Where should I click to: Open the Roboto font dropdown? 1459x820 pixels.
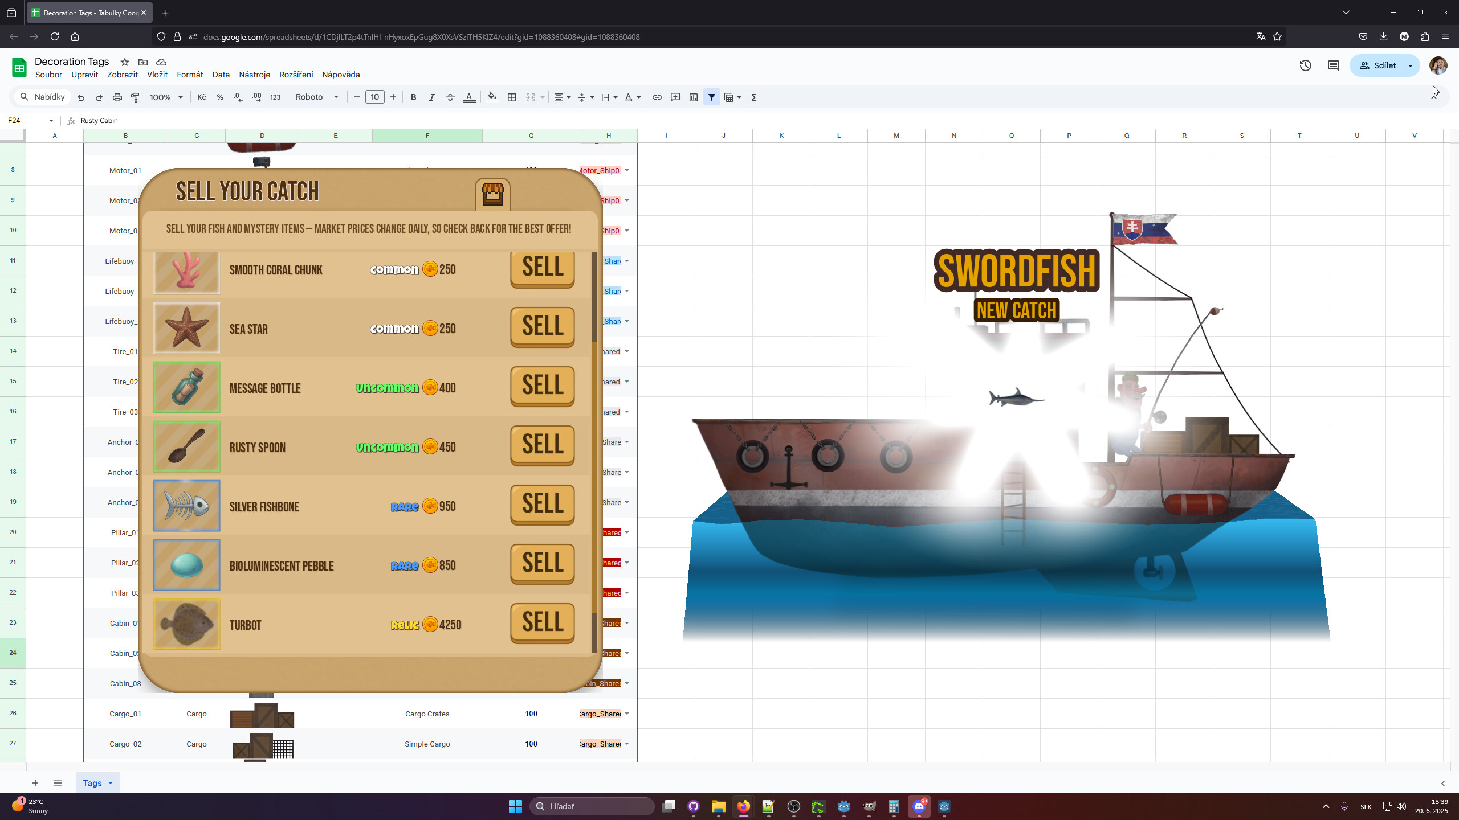tap(316, 97)
